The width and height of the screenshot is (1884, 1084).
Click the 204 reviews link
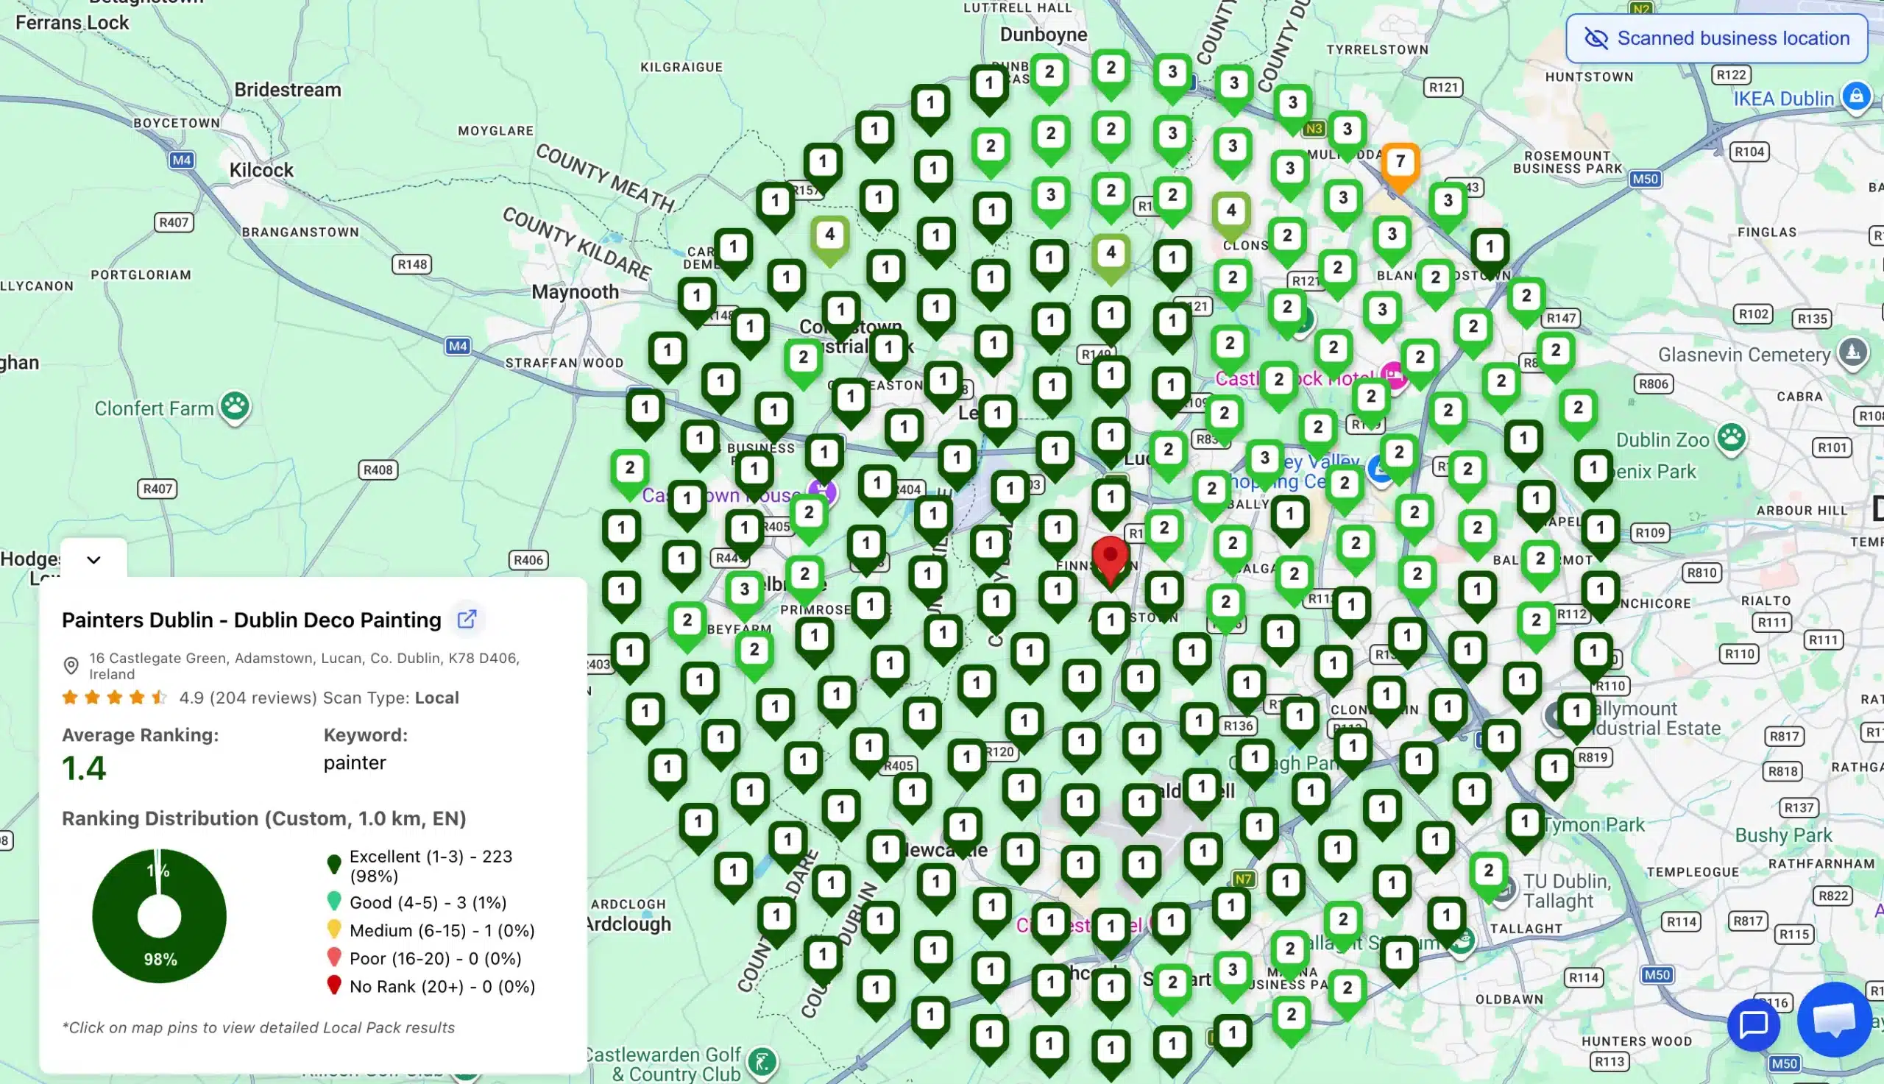click(x=261, y=698)
